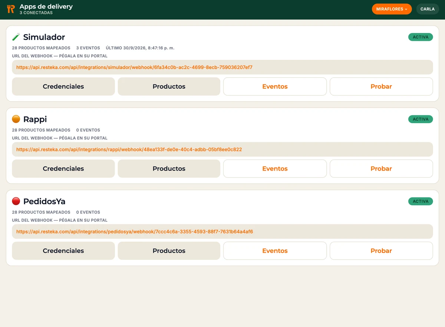Click Probar for Rappi
Screen dimensions: 445x327
pos(381,169)
